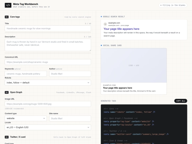Viewport: 192px width, 144px height.
Task: Click the 02 Open Graph section badge
Action: (x=7, y=92)
